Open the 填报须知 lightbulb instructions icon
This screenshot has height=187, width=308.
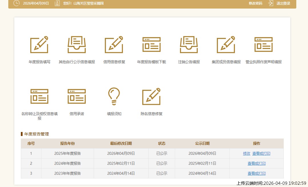[114, 96]
